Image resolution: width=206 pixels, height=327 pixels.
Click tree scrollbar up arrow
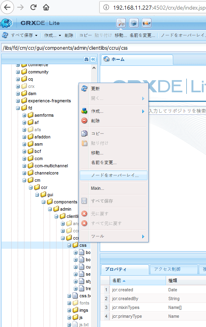[x=94, y=68]
